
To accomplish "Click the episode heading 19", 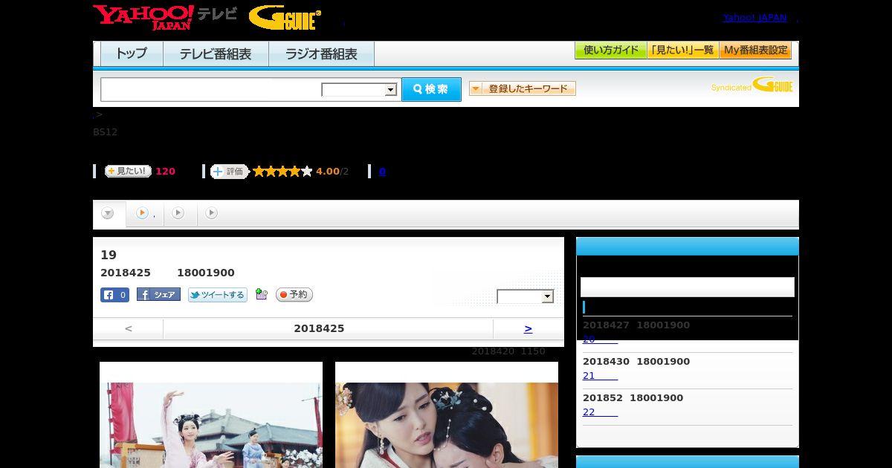I will point(109,255).
